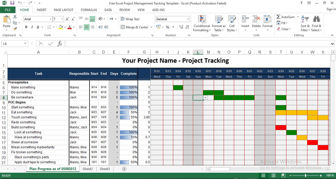Viewport: 336px width, 179px height.
Task: Expand the Name Box dropdown arrow
Action: coord(25,44)
